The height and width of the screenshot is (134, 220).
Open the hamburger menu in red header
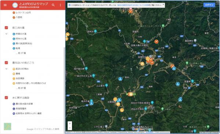point(5,5)
